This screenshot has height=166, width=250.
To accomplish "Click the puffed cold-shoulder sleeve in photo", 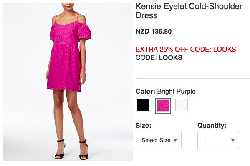I will tap(84, 32).
